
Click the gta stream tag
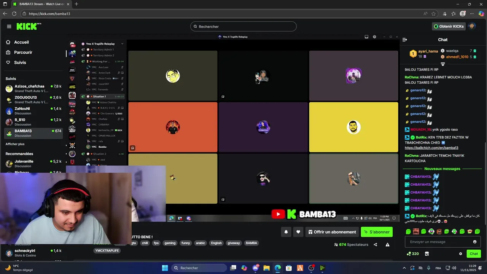(134, 243)
